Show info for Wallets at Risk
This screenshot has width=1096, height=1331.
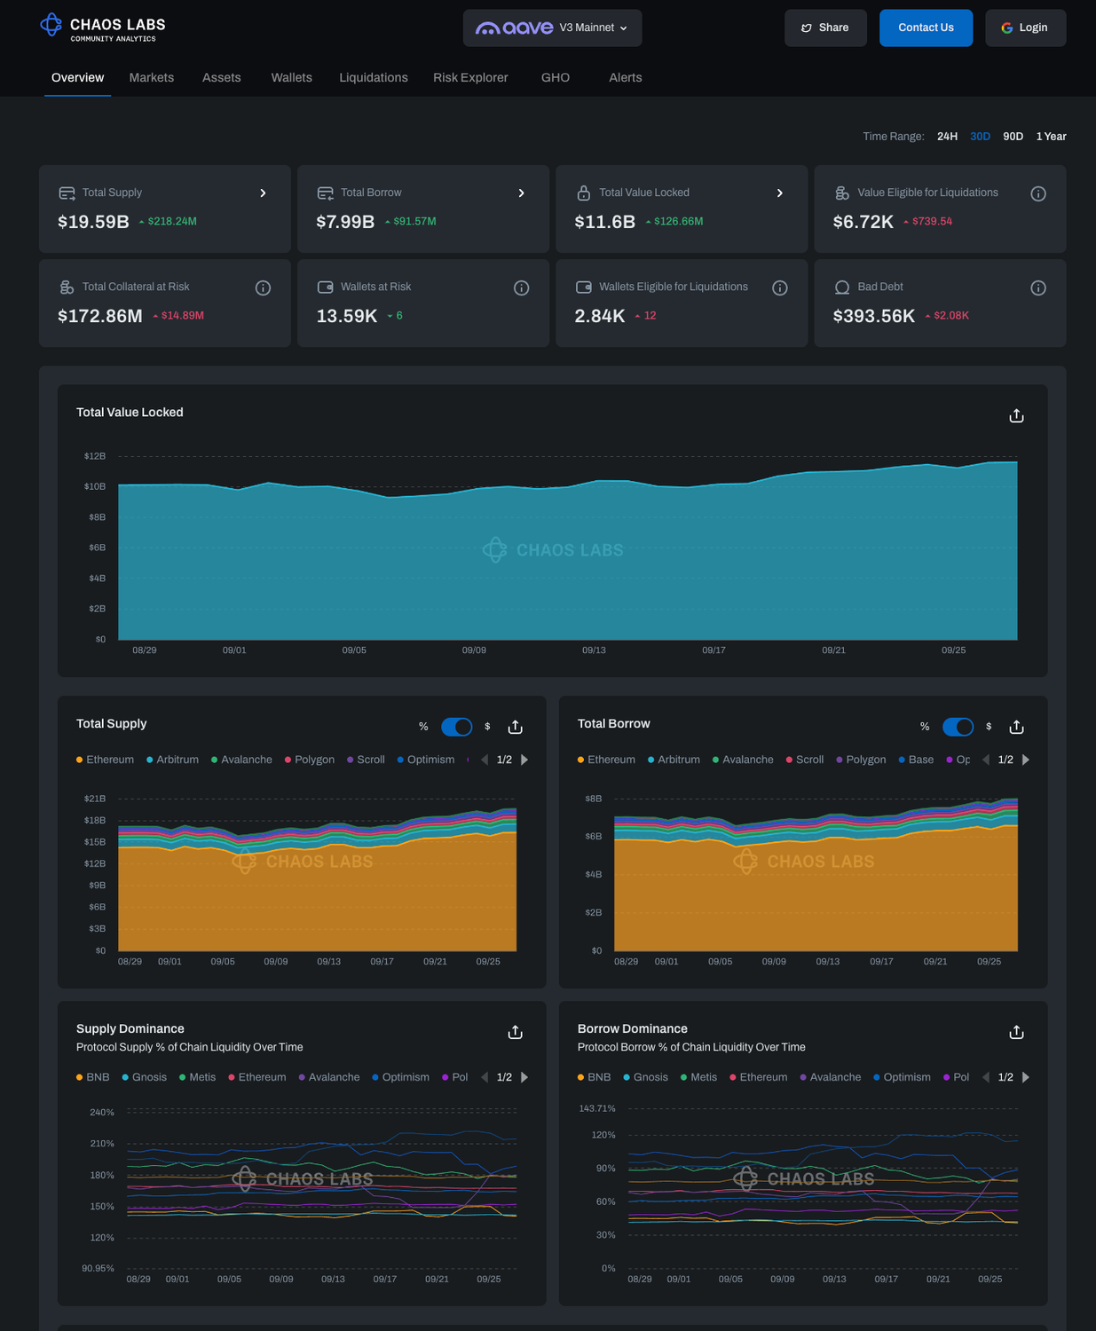521,288
